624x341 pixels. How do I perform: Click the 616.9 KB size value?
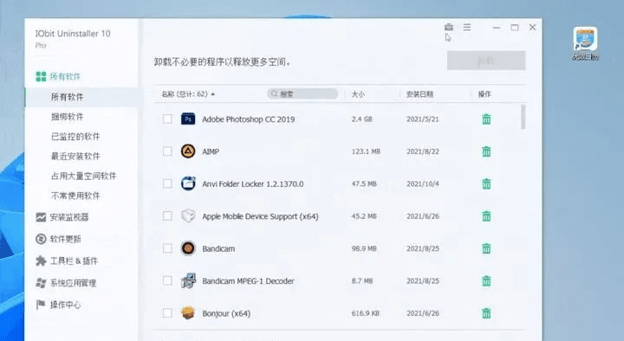coord(366,313)
